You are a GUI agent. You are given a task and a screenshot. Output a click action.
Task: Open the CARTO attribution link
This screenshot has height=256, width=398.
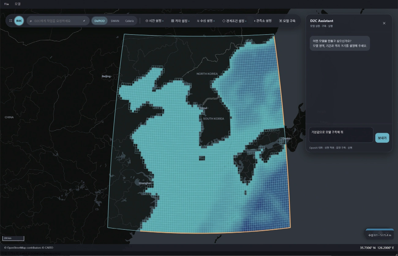49,248
